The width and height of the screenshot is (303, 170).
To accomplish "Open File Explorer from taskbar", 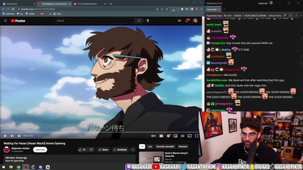I will point(11,167).
